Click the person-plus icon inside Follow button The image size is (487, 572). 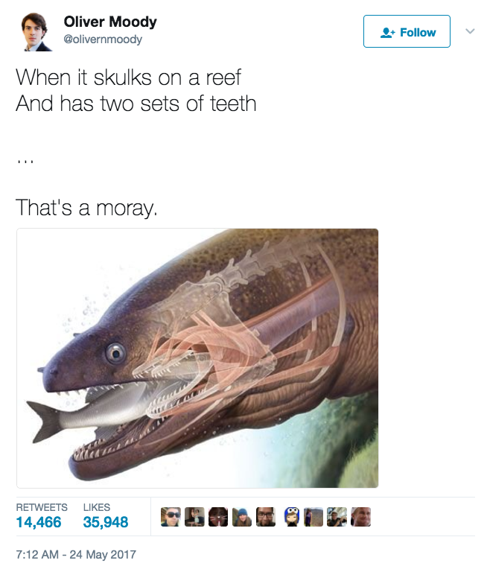pyautogui.click(x=387, y=33)
